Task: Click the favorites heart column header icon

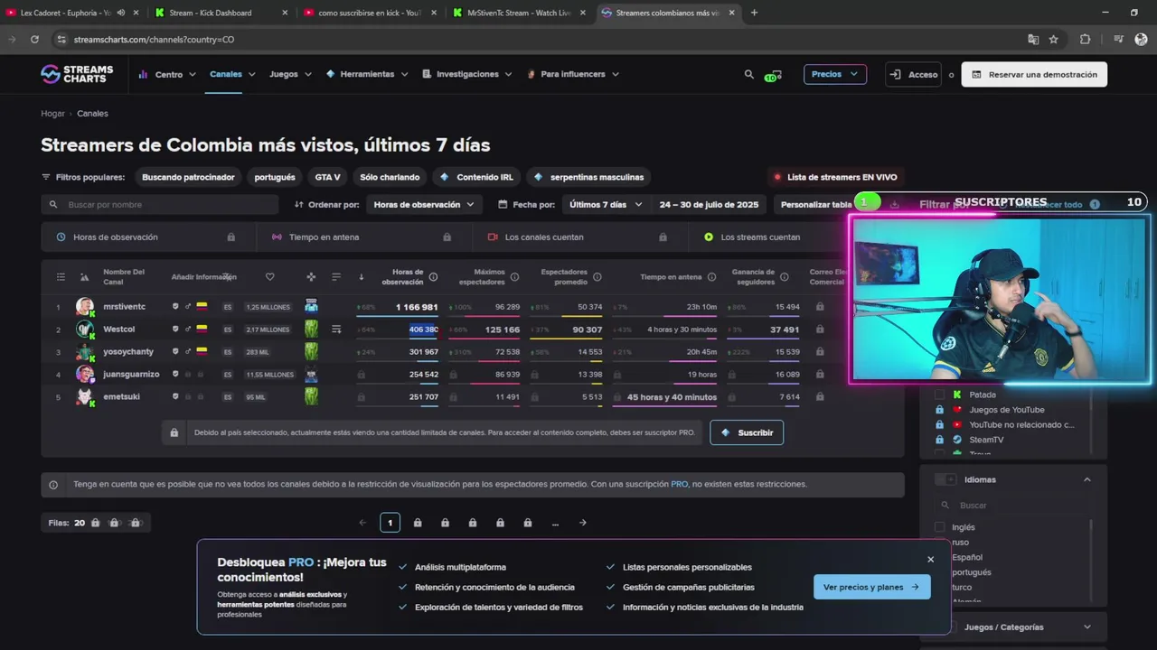Action: point(269,277)
